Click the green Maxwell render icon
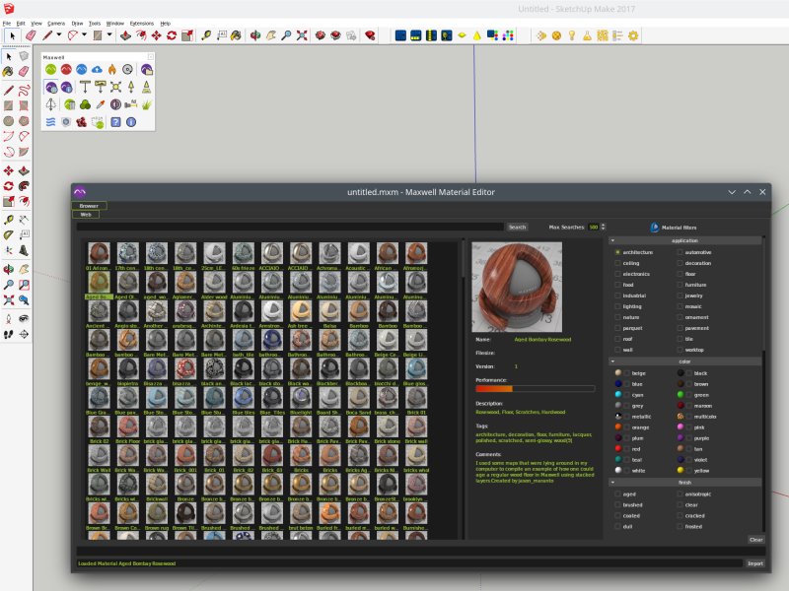The width and height of the screenshot is (789, 591). pos(51,69)
